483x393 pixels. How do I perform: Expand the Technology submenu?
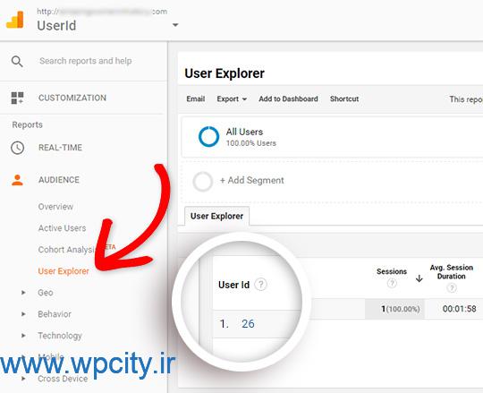23,336
